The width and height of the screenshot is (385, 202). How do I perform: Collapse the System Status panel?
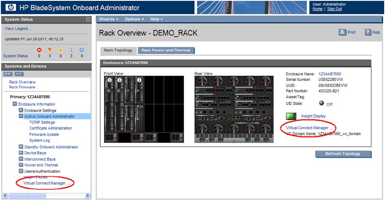tap(88, 19)
